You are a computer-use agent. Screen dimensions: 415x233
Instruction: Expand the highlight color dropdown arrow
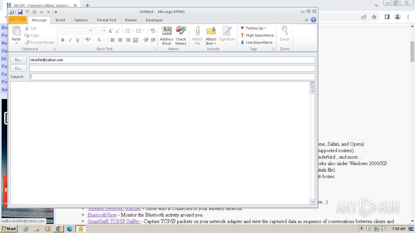[93, 40]
